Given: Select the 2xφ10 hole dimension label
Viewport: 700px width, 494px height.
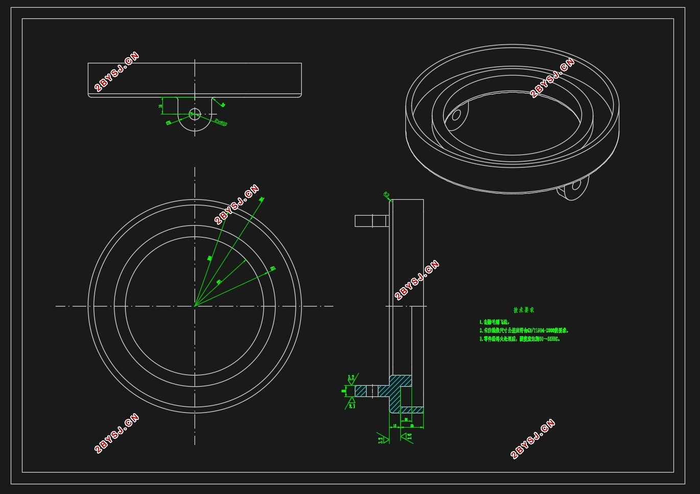Looking at the screenshot, I should tap(221, 123).
